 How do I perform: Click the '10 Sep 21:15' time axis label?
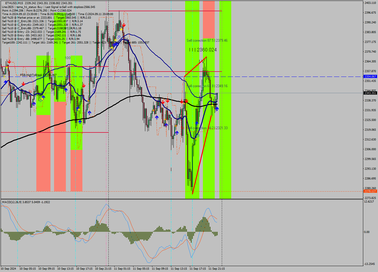pyautogui.click(x=103, y=269)
